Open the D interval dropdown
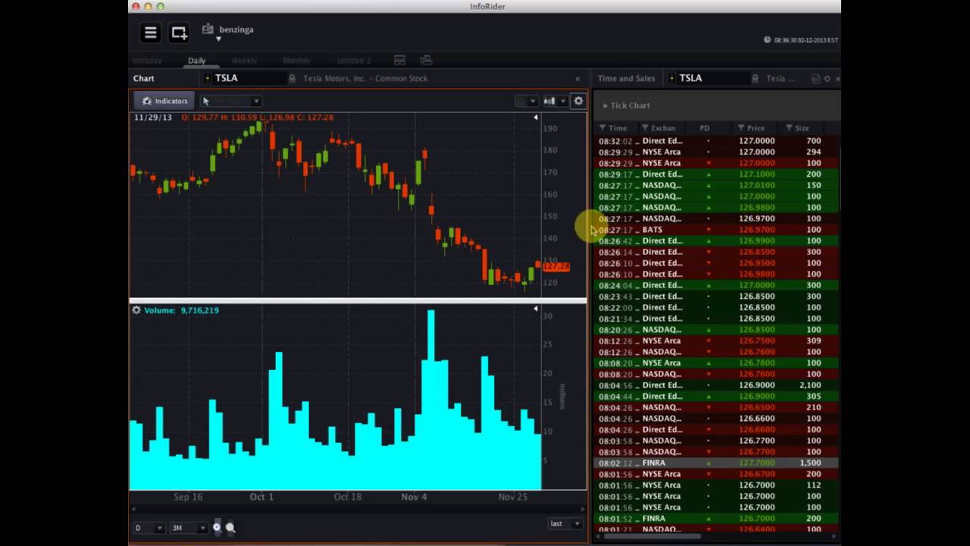The width and height of the screenshot is (970, 546). [x=148, y=528]
